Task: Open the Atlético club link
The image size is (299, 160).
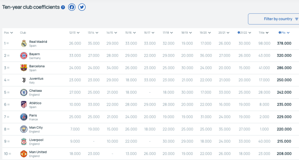Action: click(x=35, y=103)
